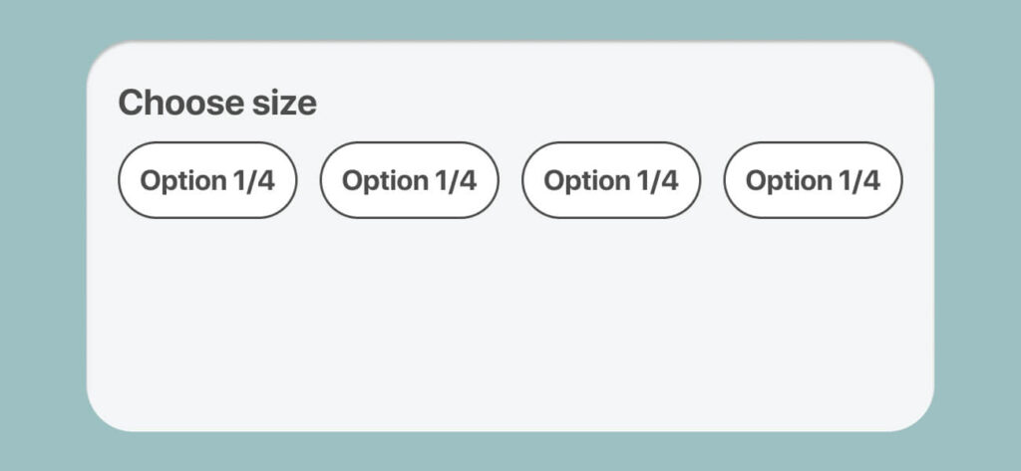This screenshot has width=1021, height=471.
Task: Pick the size option second from left
Action: [x=409, y=180]
